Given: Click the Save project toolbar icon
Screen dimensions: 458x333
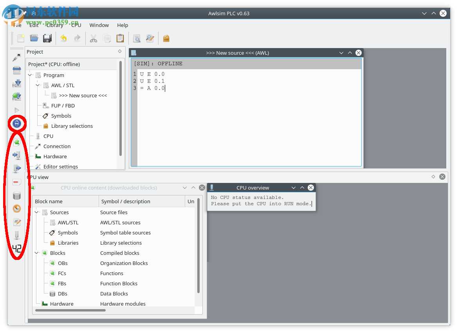Looking at the screenshot, I should (47, 38).
